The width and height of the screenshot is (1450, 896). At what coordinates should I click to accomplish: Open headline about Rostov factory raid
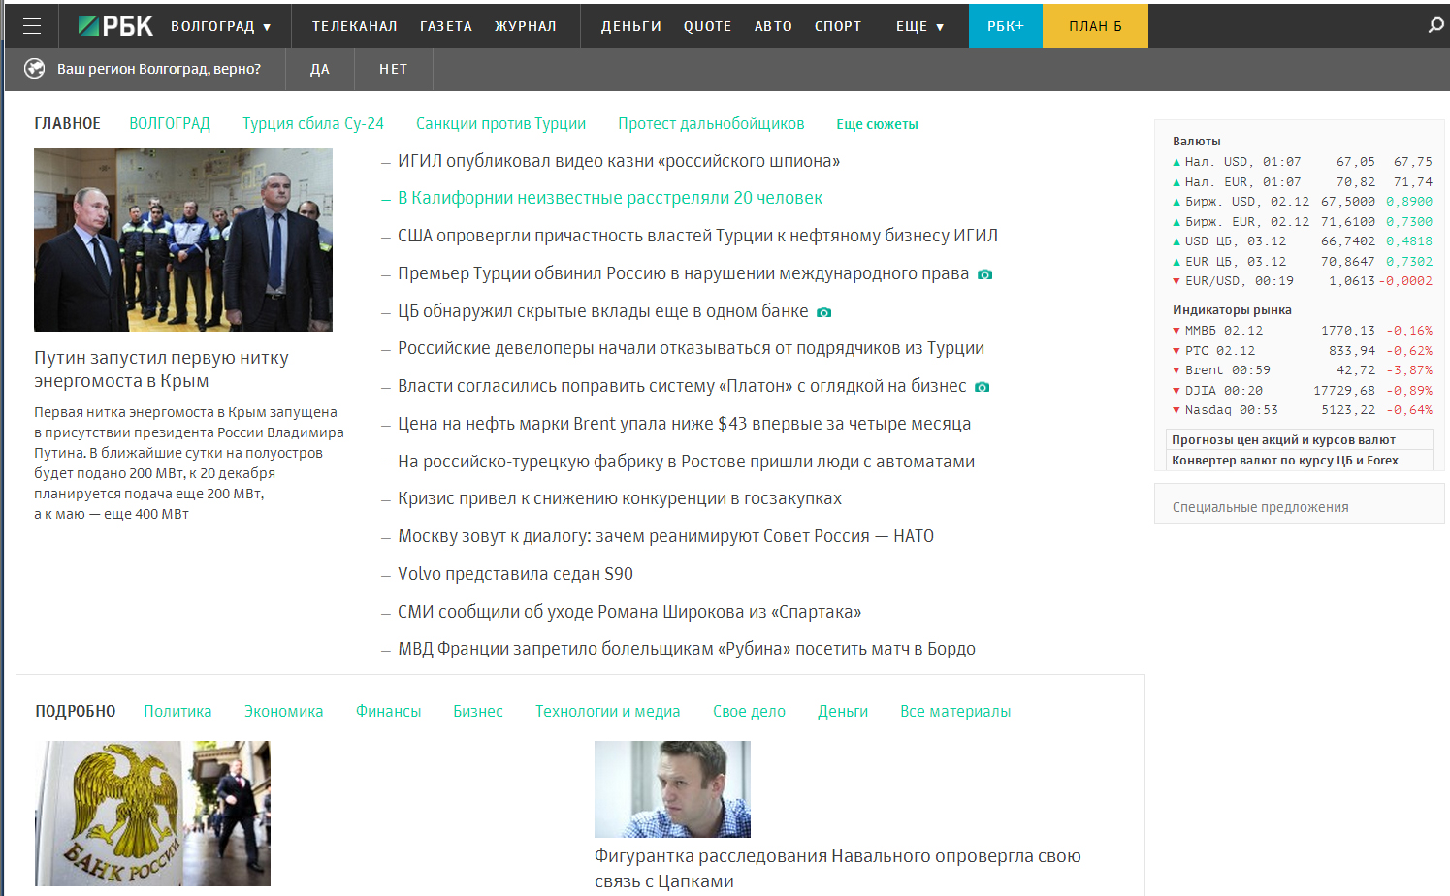686,462
